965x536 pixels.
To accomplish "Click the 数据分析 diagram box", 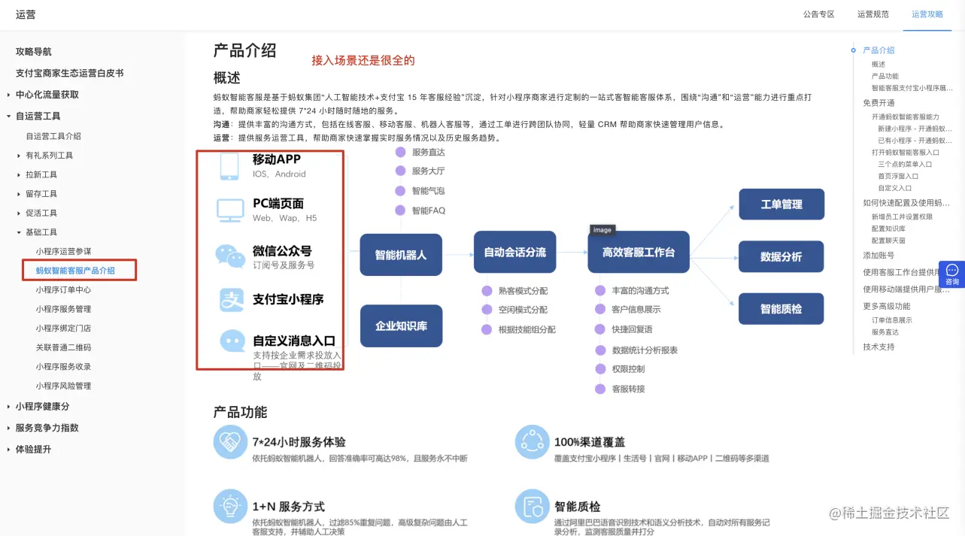I will pyautogui.click(x=781, y=256).
